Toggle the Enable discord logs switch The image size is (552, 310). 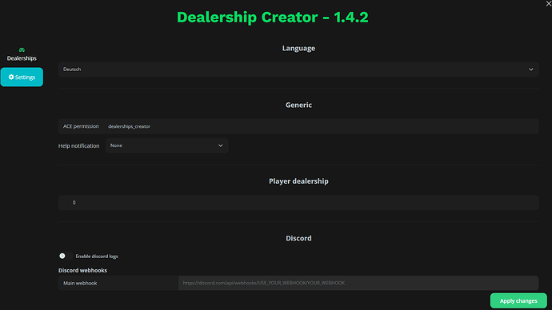click(66, 256)
